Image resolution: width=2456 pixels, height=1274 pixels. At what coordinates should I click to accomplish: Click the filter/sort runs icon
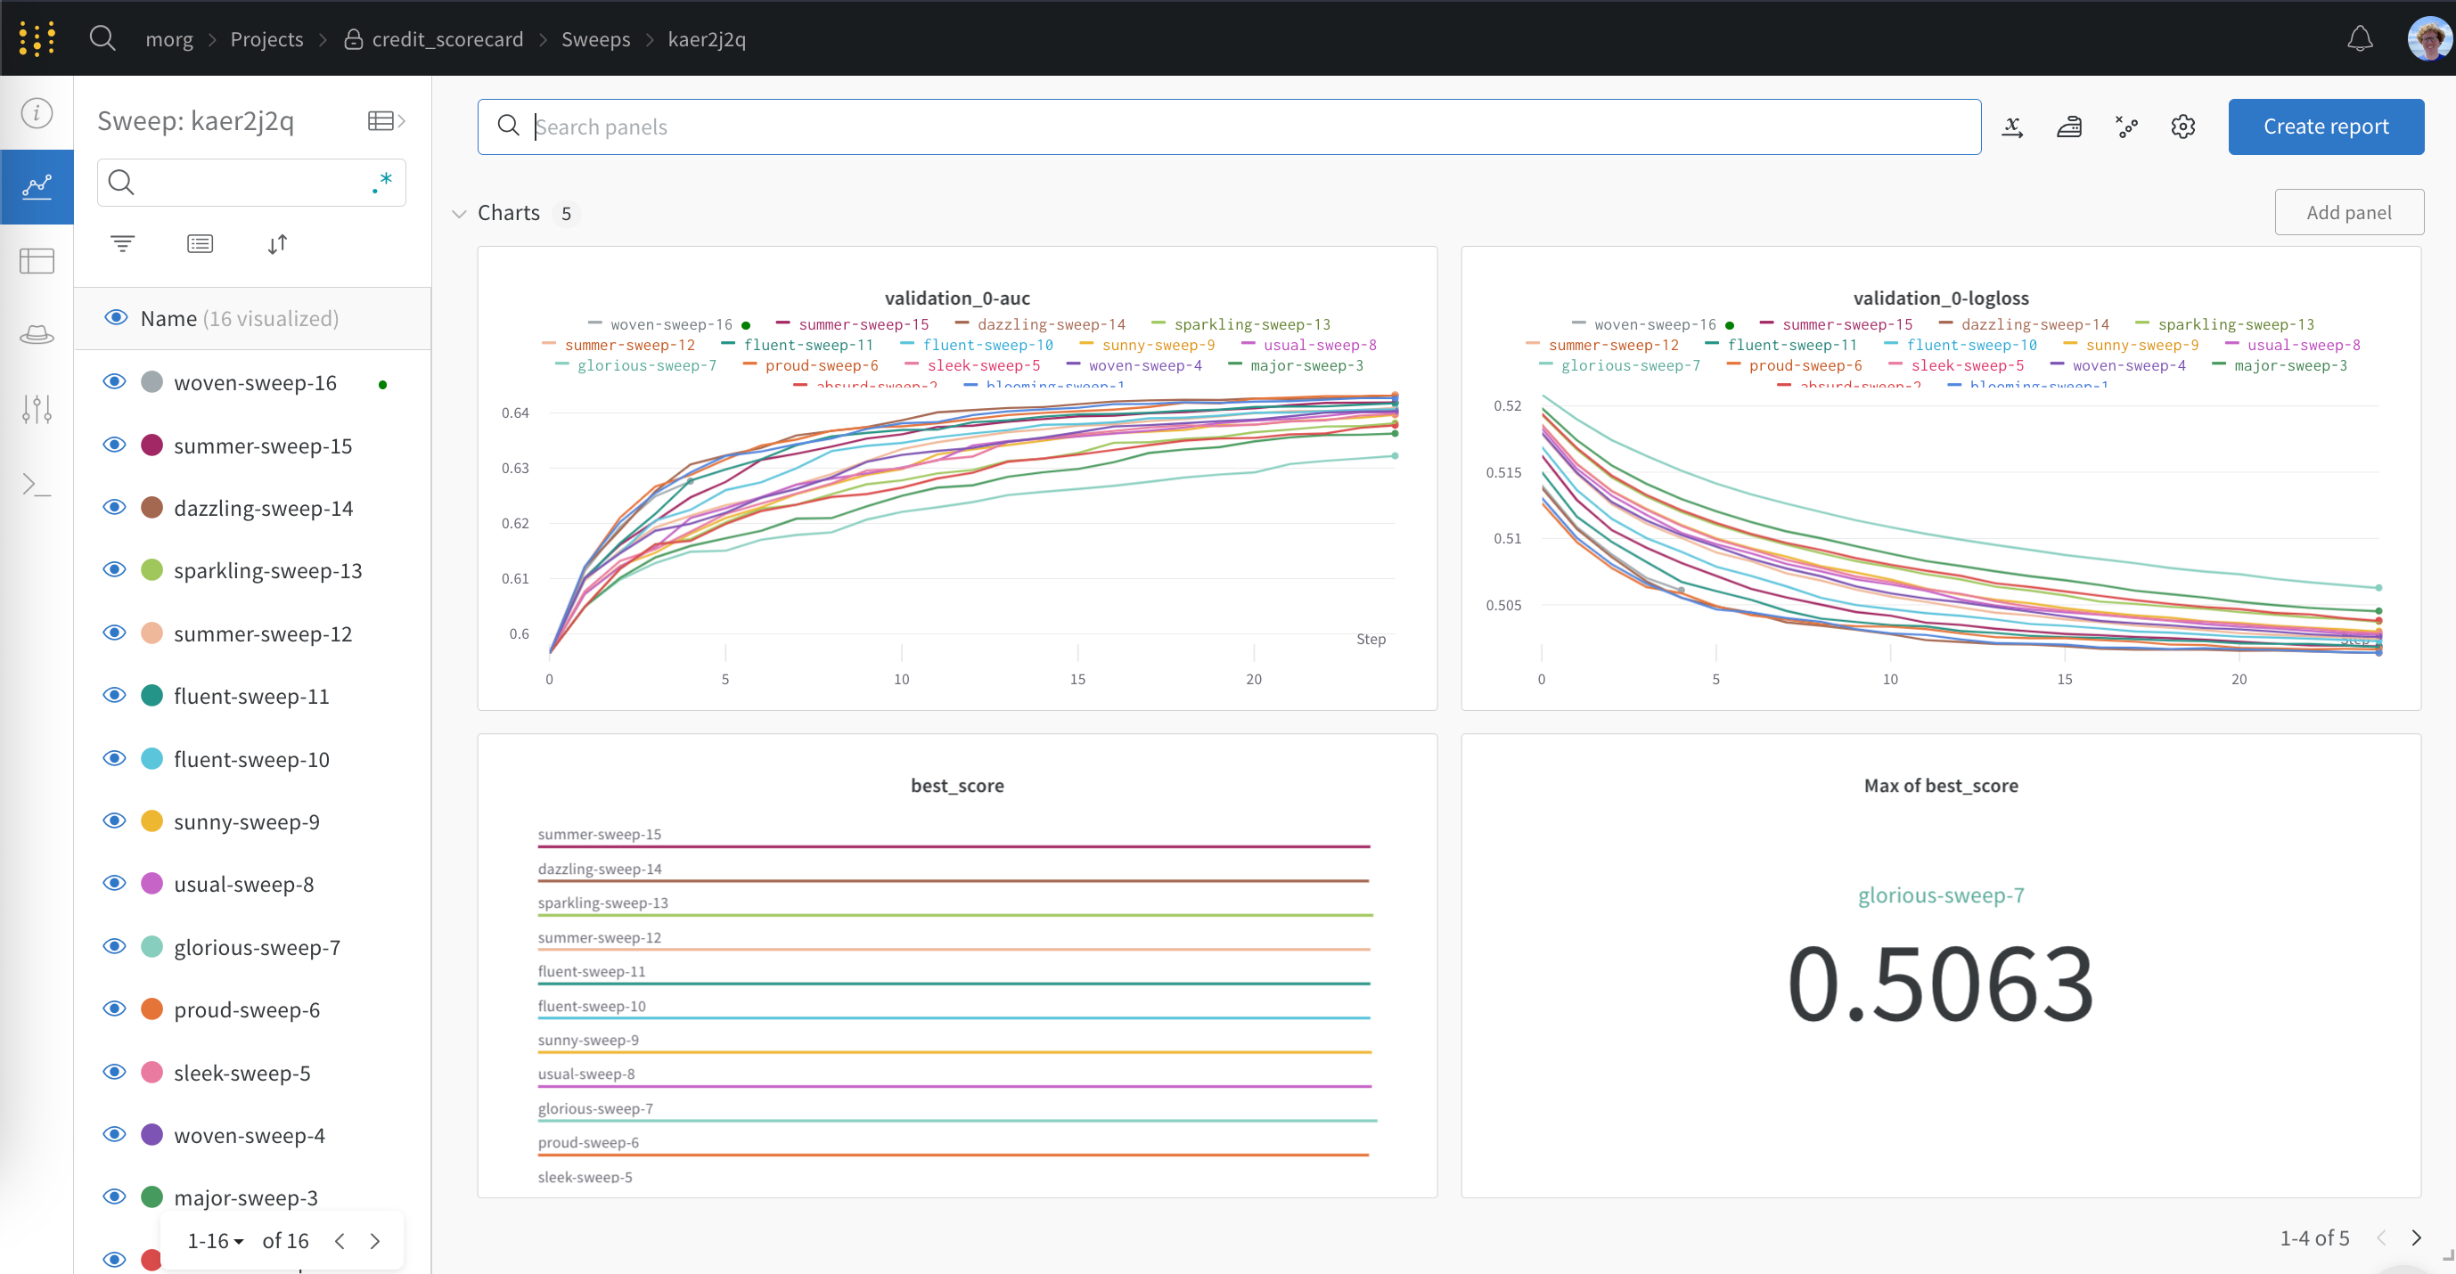pyautogui.click(x=124, y=243)
